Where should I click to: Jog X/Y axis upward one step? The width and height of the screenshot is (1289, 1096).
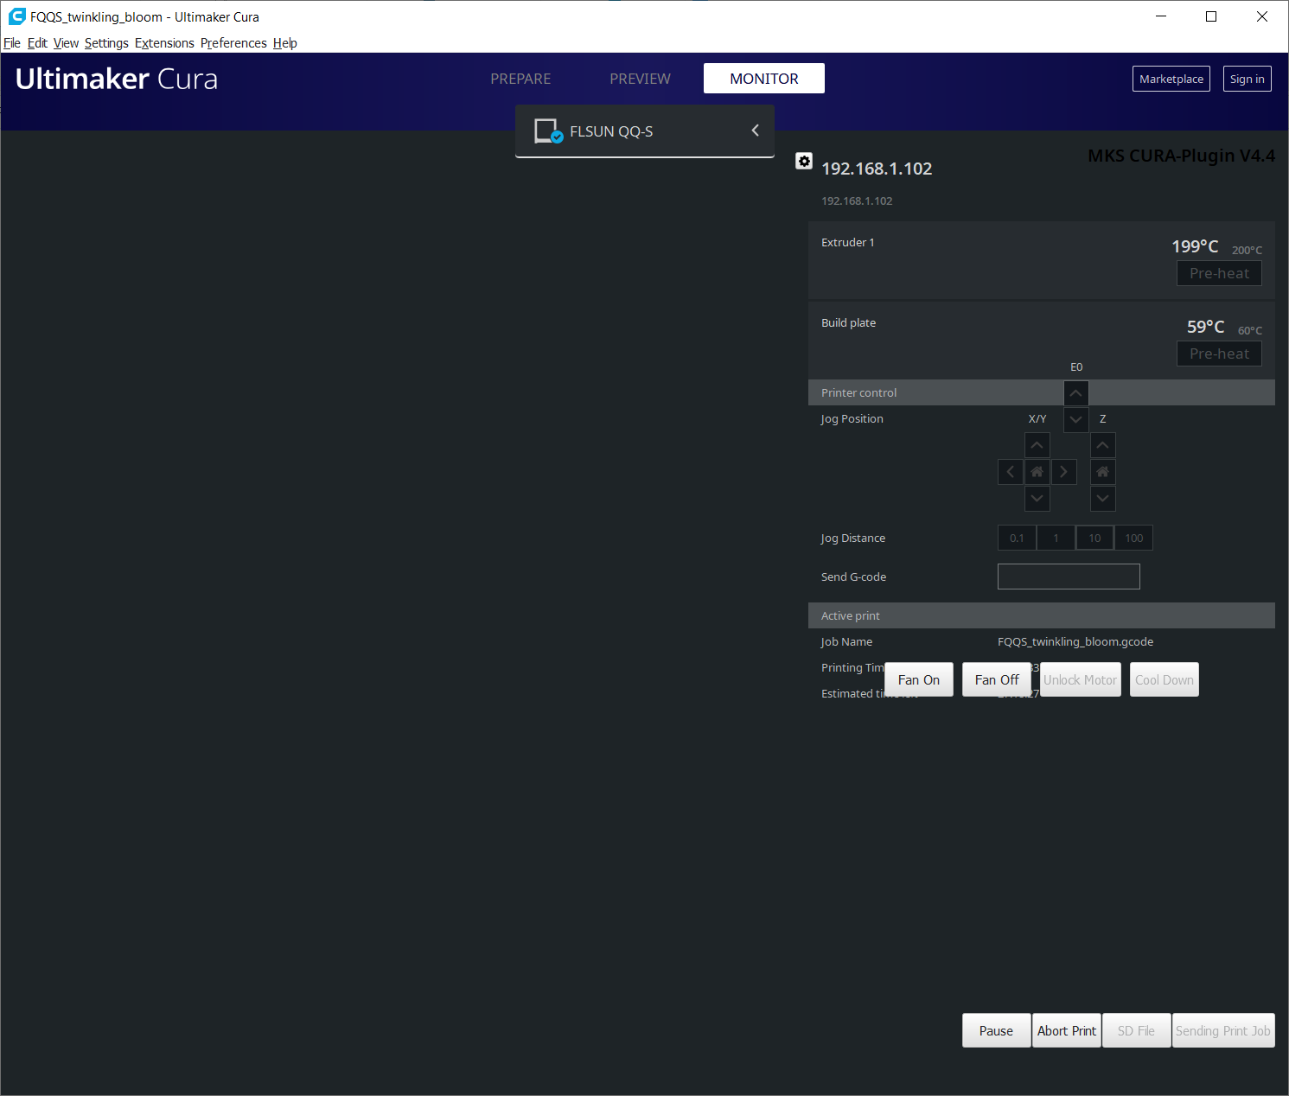coord(1037,445)
